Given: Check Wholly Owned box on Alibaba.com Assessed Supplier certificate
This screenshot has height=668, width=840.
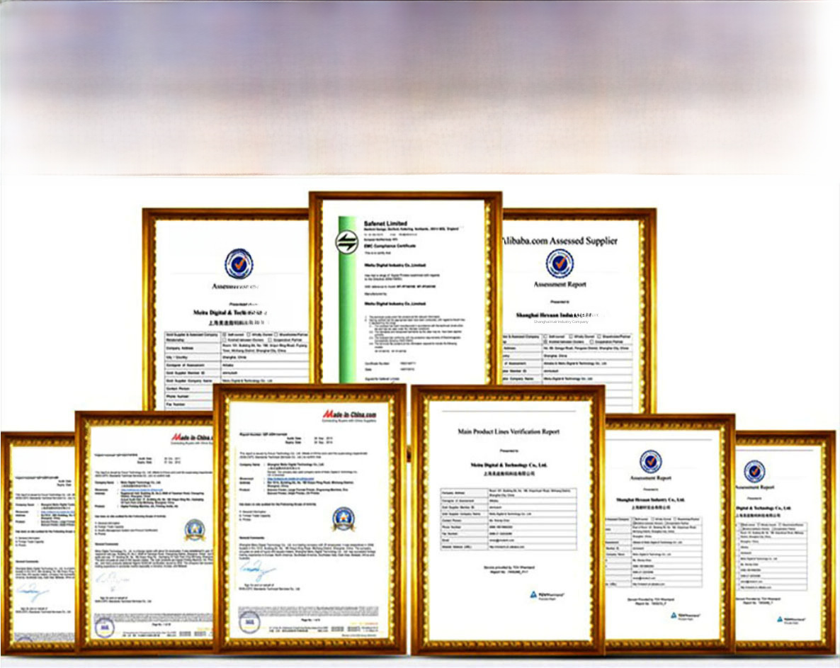Looking at the screenshot, I should (571, 336).
